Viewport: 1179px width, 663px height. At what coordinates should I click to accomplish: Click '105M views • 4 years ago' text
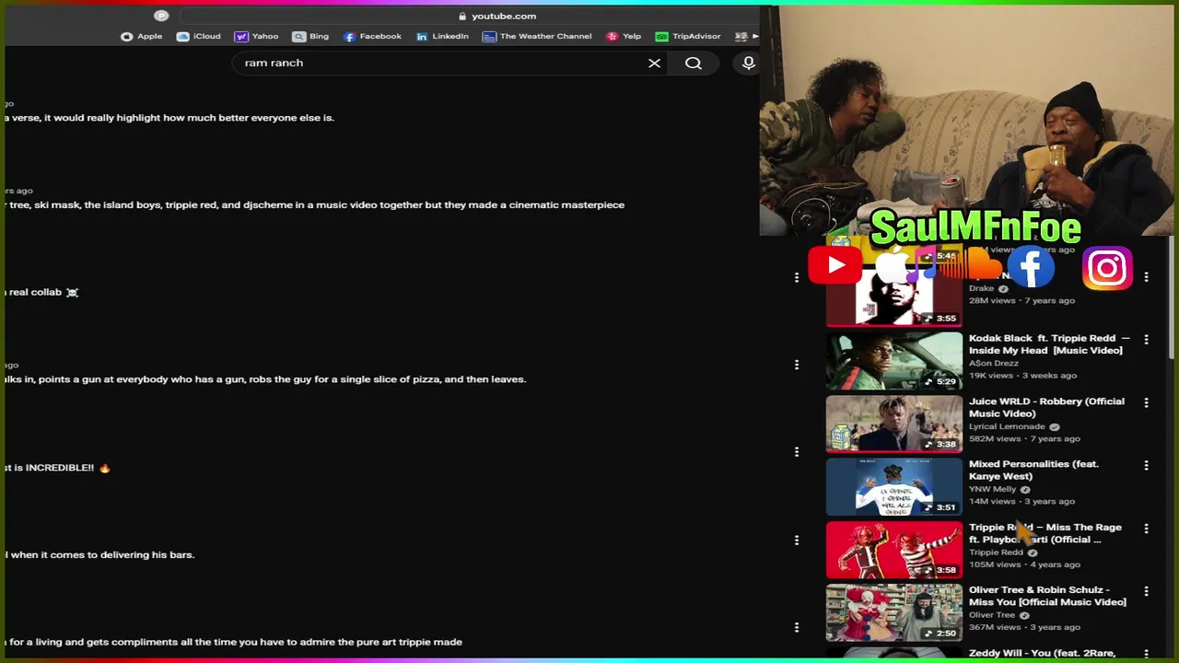click(1024, 564)
